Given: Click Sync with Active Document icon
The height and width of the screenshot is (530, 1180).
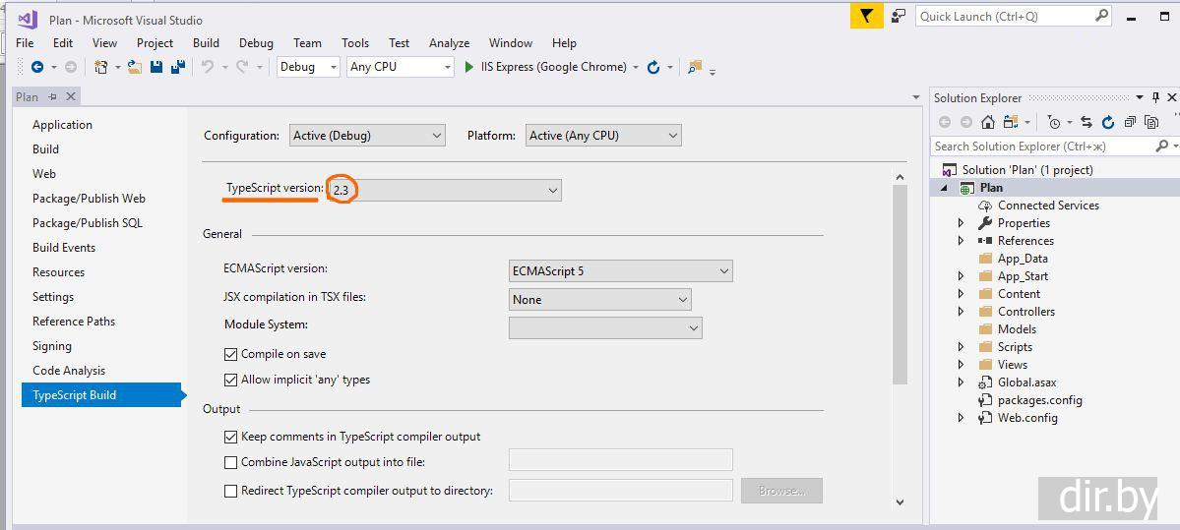Looking at the screenshot, I should tap(1087, 122).
